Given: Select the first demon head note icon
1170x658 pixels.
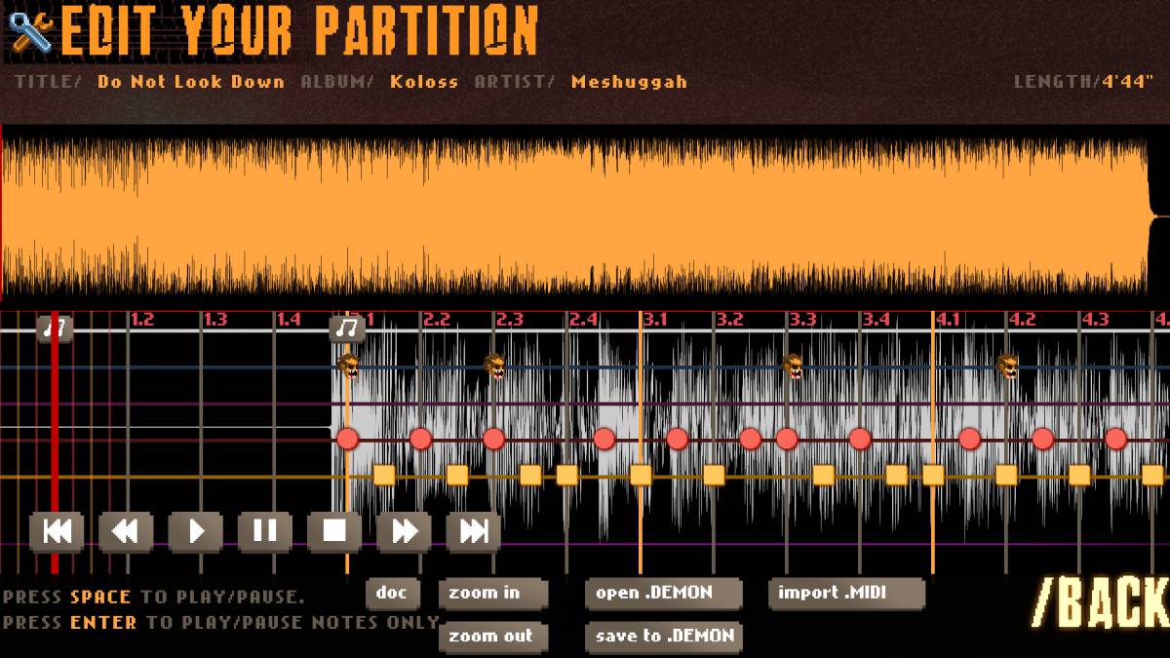Looking at the screenshot, I should click(348, 367).
